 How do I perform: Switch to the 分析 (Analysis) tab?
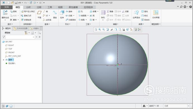pyautogui.click(x=28, y=7)
